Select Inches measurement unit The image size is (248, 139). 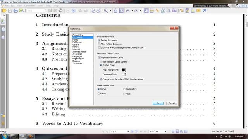(x=99, y=89)
